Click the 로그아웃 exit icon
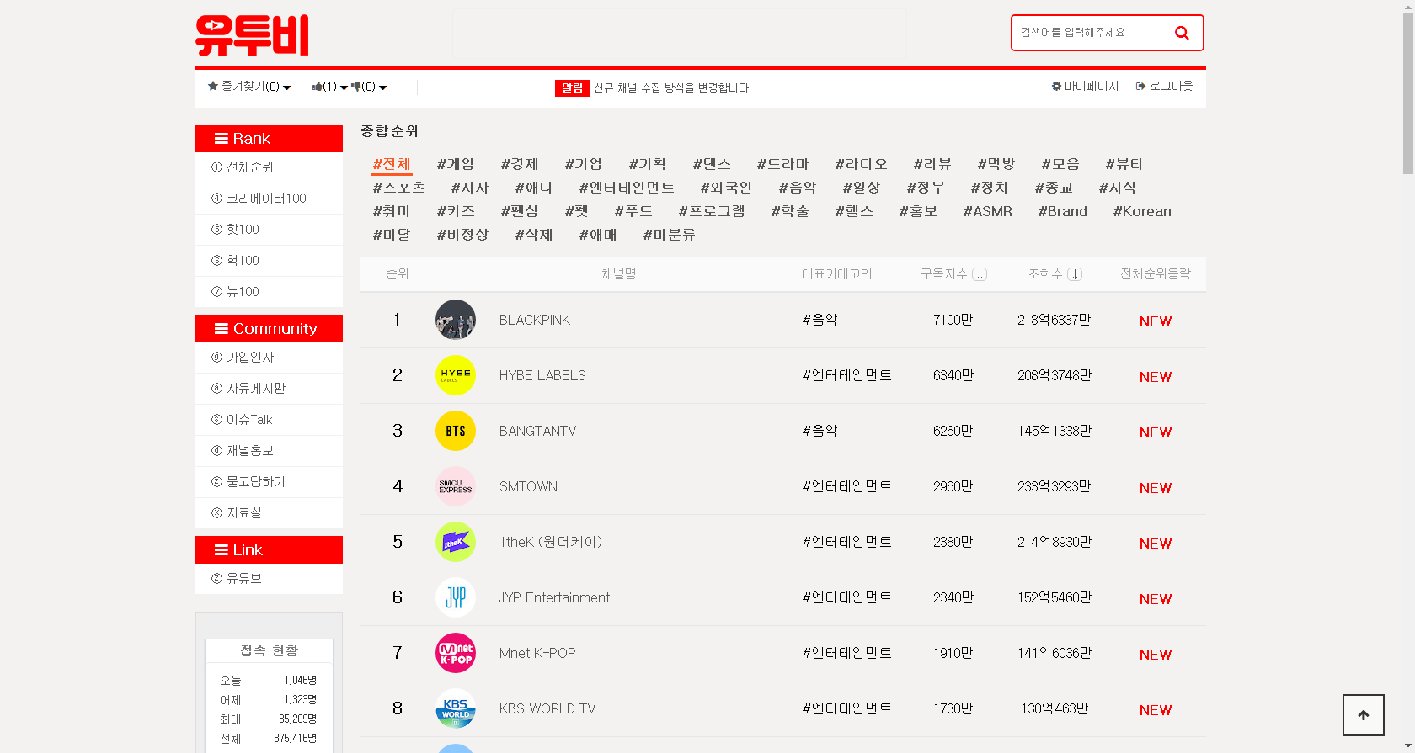Viewport: 1415px width, 753px height. pyautogui.click(x=1140, y=86)
